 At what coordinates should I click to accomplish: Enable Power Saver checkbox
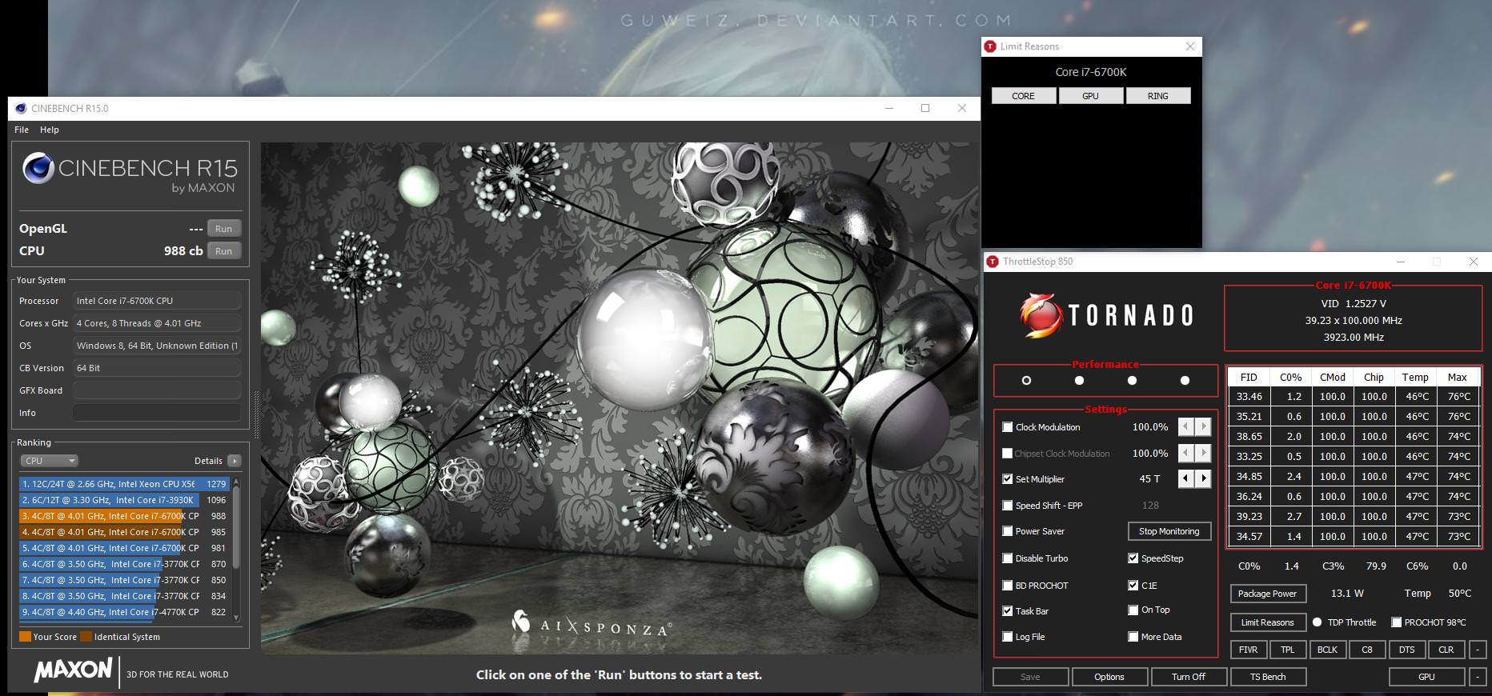pyautogui.click(x=1008, y=531)
